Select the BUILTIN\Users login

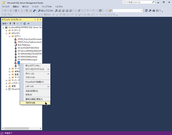point(24,45)
